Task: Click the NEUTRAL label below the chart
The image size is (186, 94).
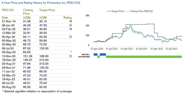Action: pyautogui.click(x=86, y=55)
